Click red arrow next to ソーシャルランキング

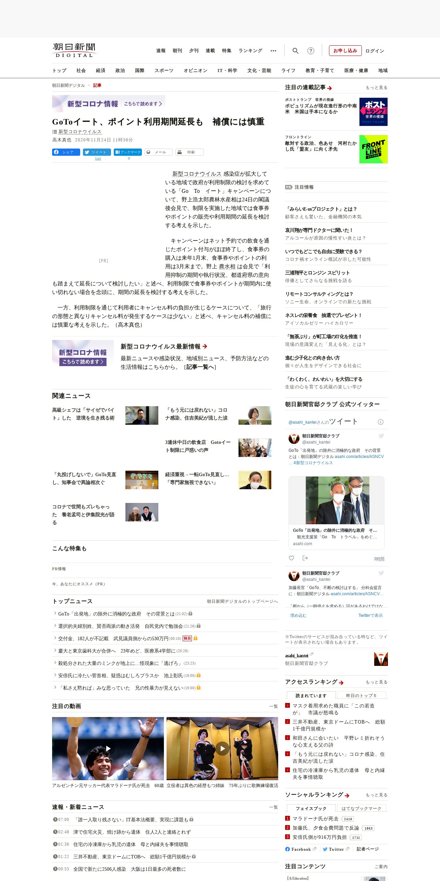point(347,796)
